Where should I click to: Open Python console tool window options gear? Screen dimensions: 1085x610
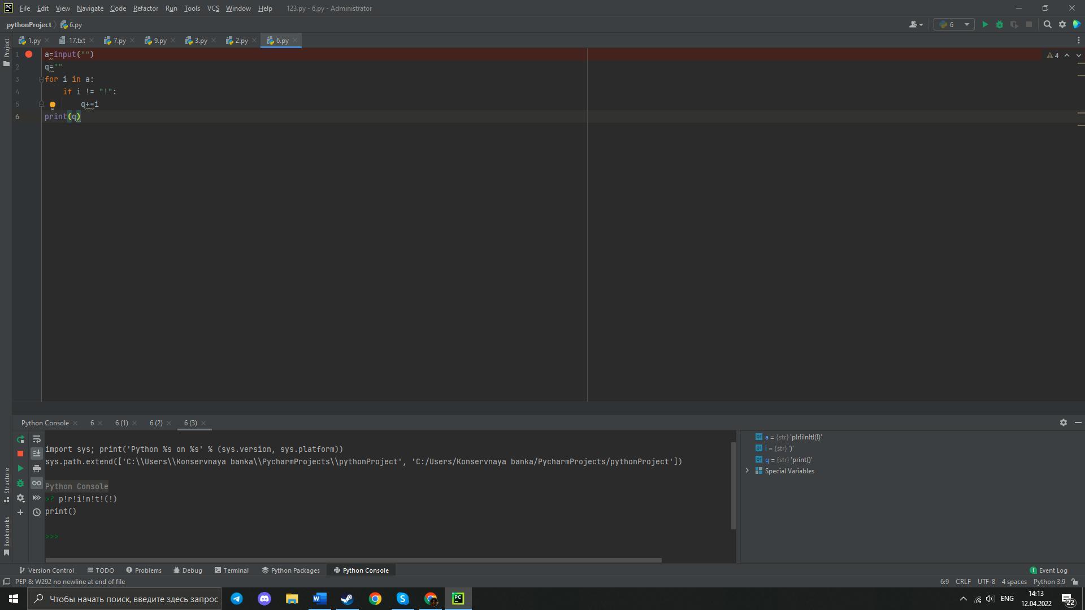pos(1063,422)
